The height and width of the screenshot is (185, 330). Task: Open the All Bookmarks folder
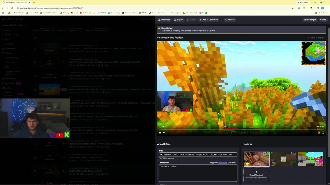pyautogui.click(x=321, y=13)
